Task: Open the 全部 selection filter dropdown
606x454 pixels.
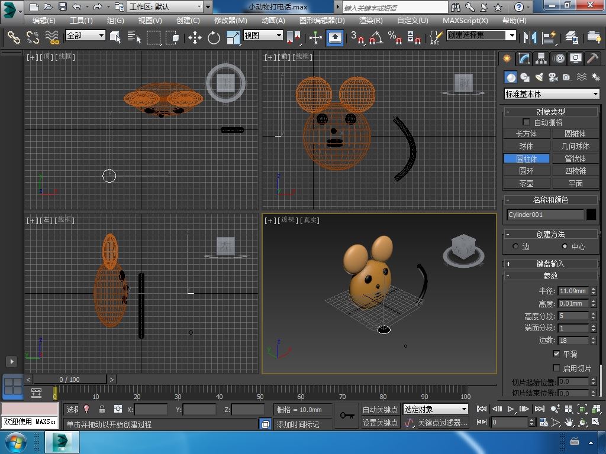Action: 85,35
